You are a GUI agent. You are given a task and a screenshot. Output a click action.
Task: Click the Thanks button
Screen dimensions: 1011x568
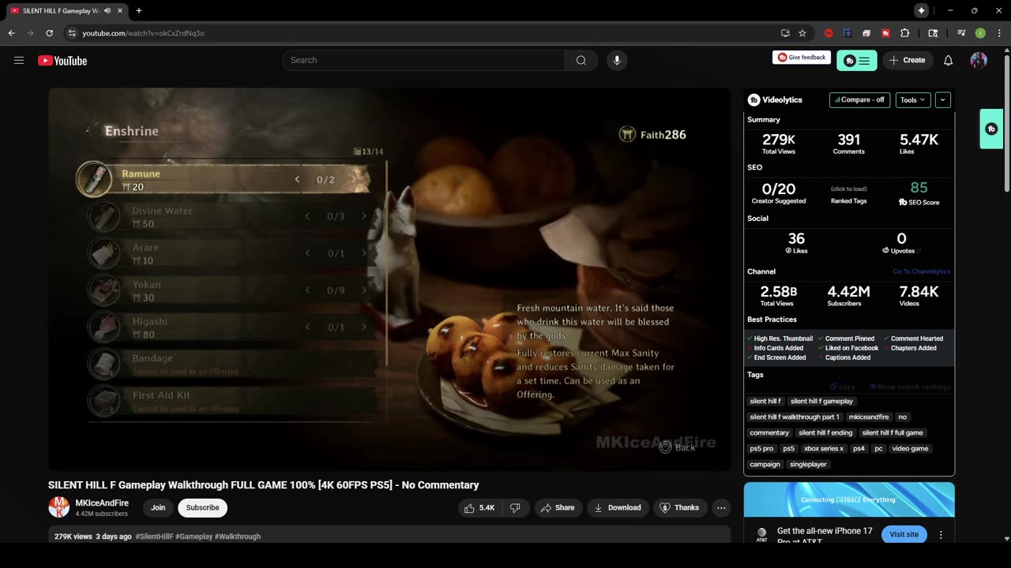point(680,508)
